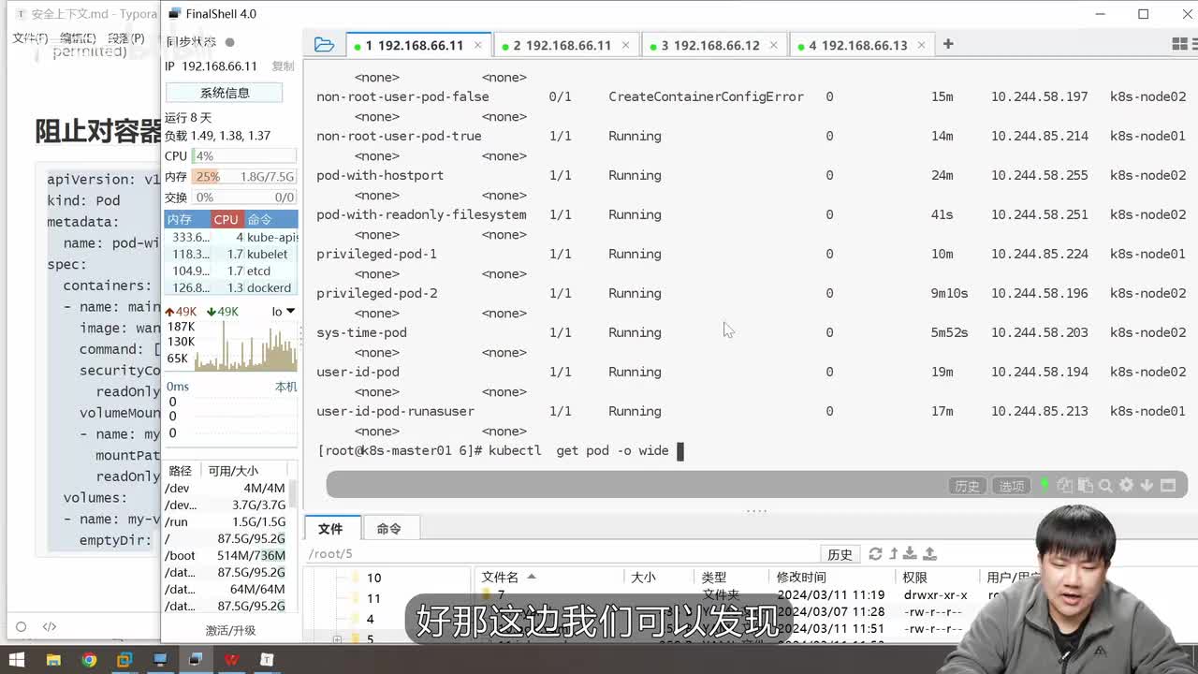Open the 系统信息 button
1198x674 pixels.
click(225, 93)
